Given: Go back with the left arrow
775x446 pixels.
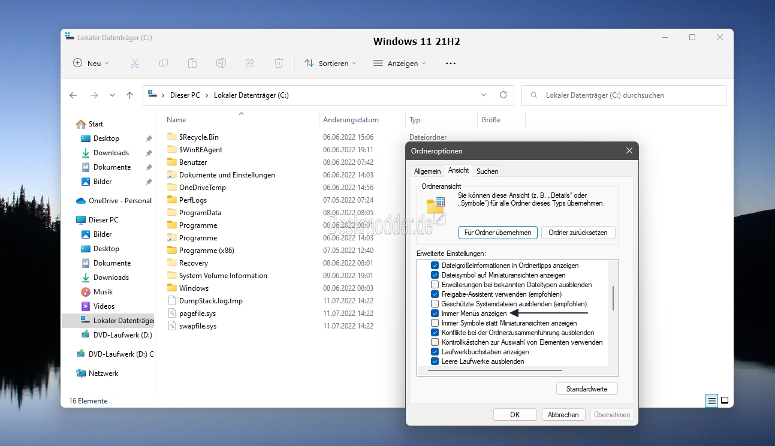Looking at the screenshot, I should click(73, 95).
